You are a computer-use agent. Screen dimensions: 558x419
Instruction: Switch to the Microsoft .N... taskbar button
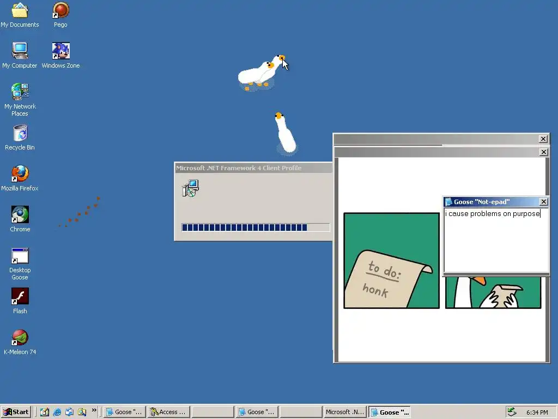pos(345,412)
